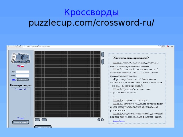Click the right round button below grid corner

pyautogui.click(x=102, y=120)
